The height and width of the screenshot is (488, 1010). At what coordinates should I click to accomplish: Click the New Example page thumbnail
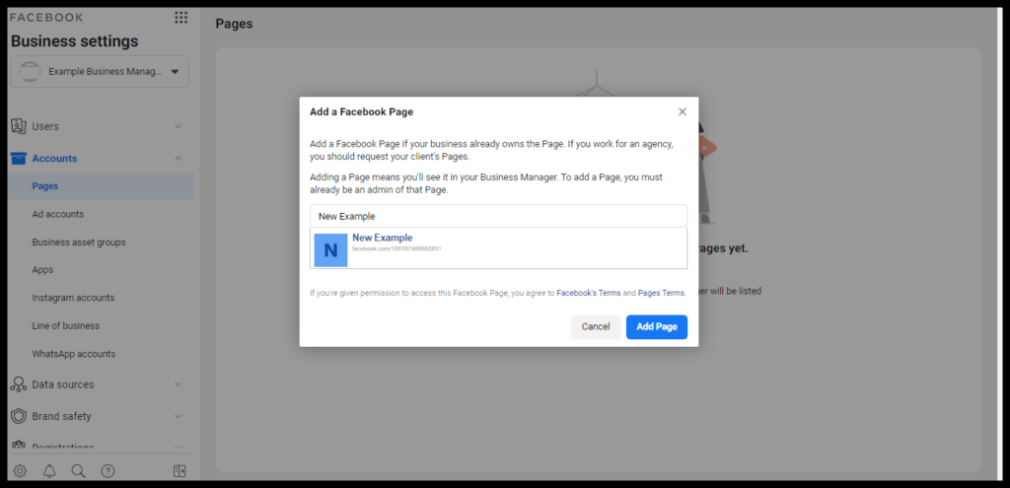pyautogui.click(x=330, y=249)
